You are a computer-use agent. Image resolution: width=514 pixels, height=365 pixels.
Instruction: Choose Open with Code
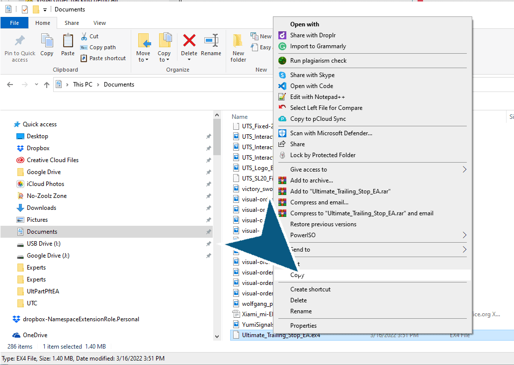(311, 86)
